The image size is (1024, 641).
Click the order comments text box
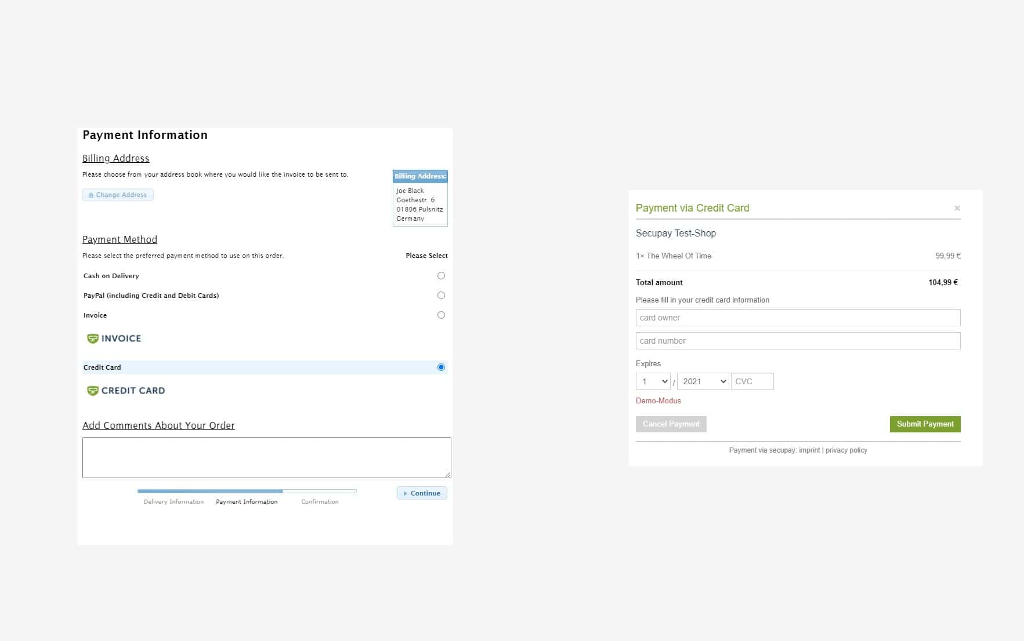tap(266, 457)
